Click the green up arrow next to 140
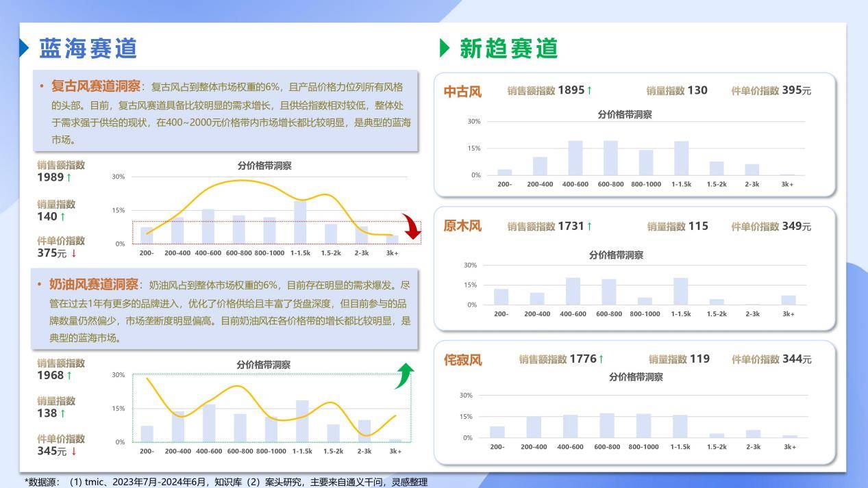The image size is (868, 488). click(x=62, y=216)
